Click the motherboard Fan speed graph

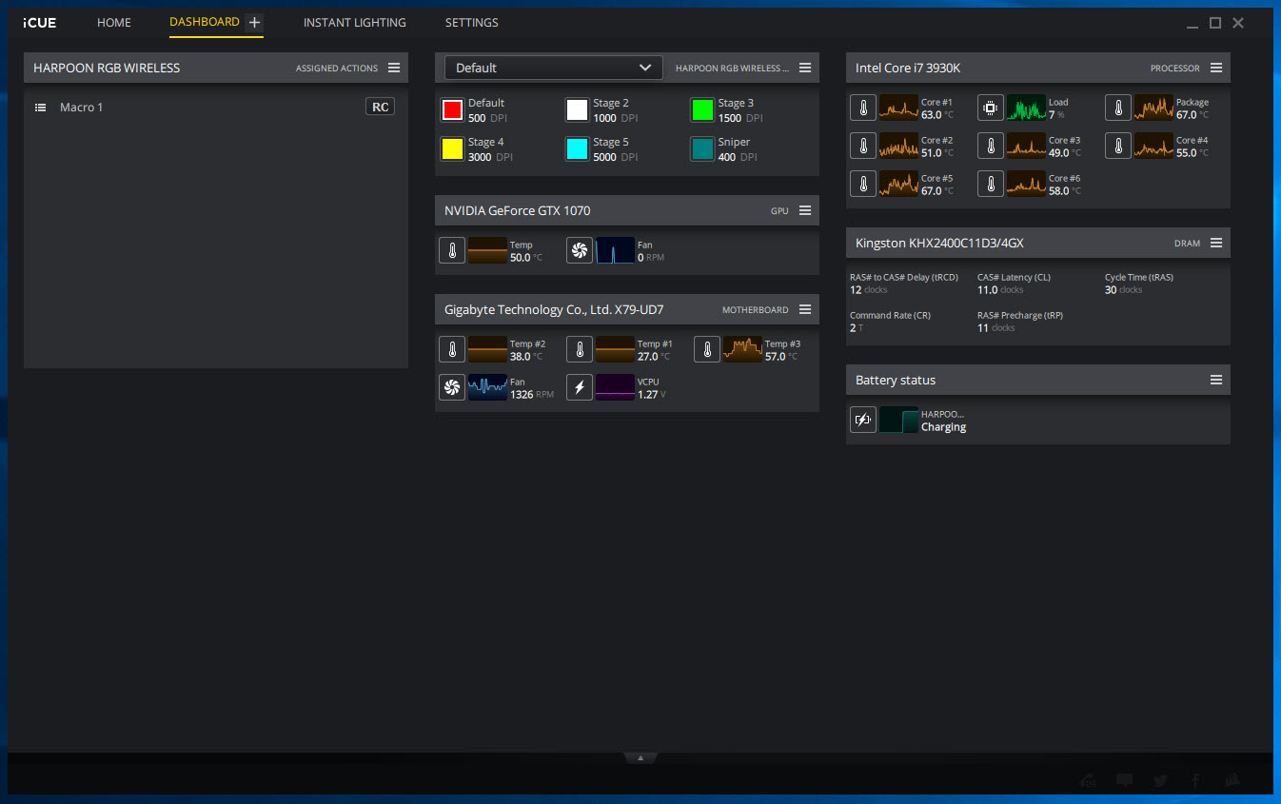tap(488, 387)
